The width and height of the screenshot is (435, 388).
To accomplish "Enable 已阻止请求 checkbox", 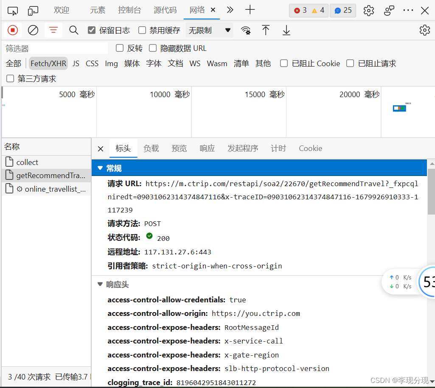I will point(350,63).
